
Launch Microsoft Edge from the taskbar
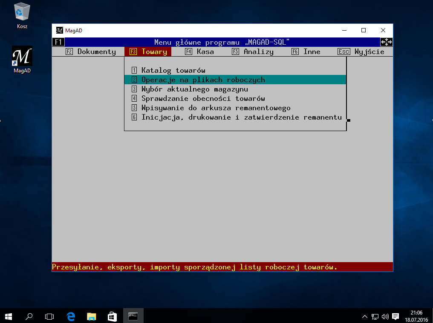[71, 316]
